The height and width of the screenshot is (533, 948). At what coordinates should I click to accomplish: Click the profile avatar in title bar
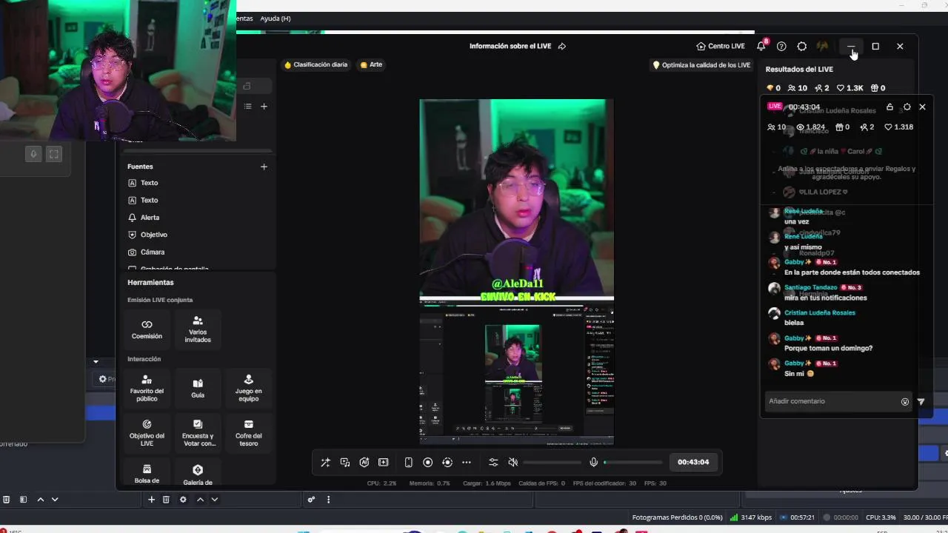click(x=822, y=46)
